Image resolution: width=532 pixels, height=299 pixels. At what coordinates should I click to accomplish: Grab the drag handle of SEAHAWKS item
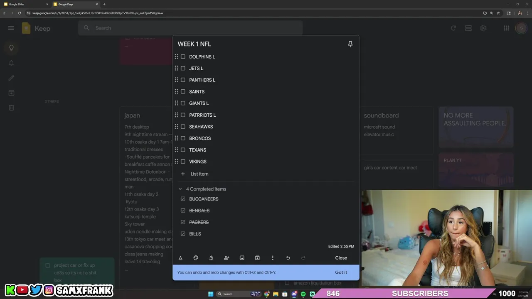176,127
